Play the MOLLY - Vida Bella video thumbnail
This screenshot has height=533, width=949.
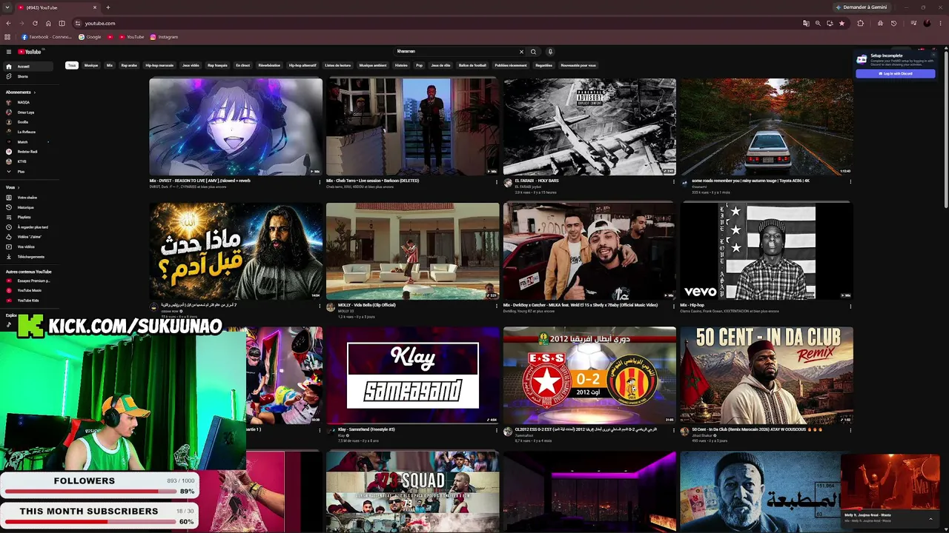(x=412, y=251)
